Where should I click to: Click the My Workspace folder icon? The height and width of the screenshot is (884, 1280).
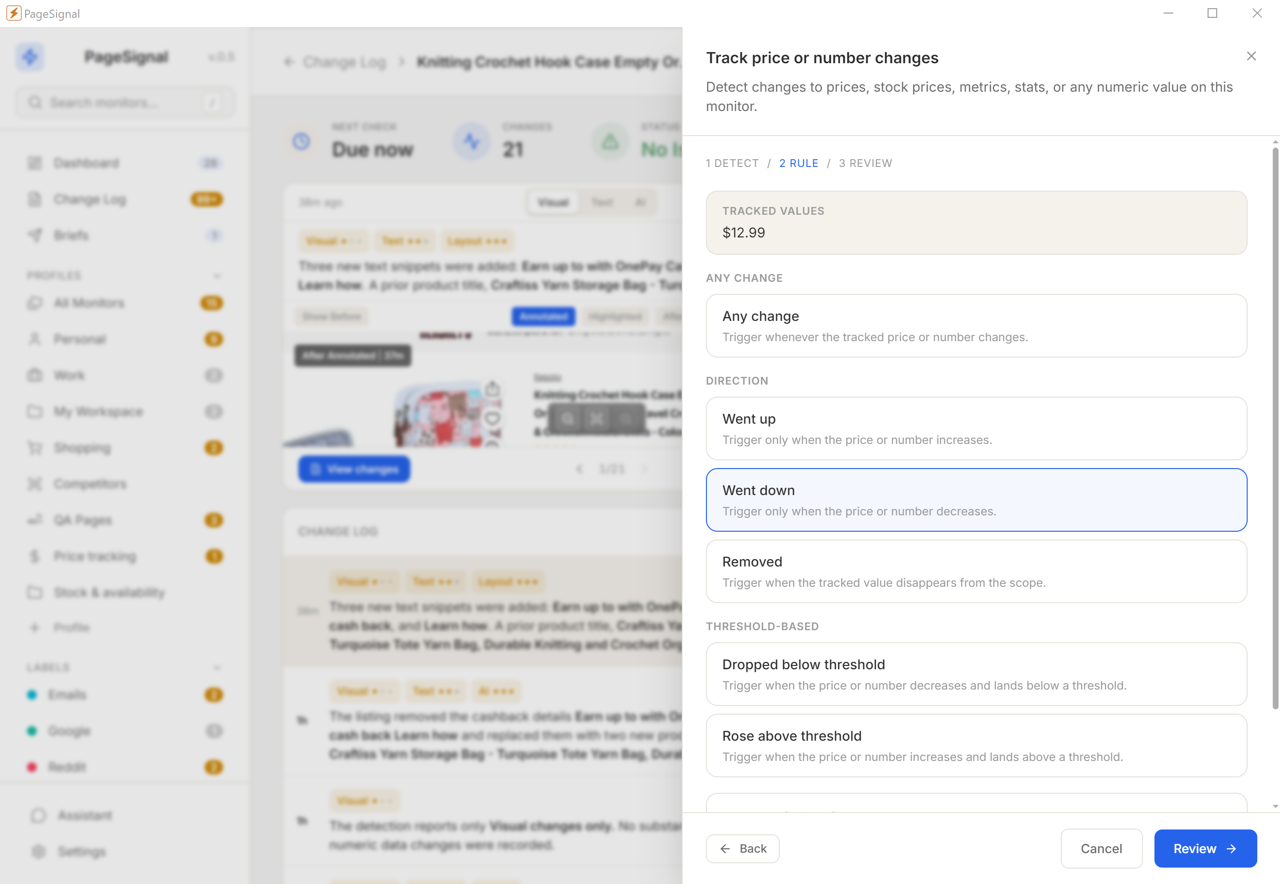point(35,412)
